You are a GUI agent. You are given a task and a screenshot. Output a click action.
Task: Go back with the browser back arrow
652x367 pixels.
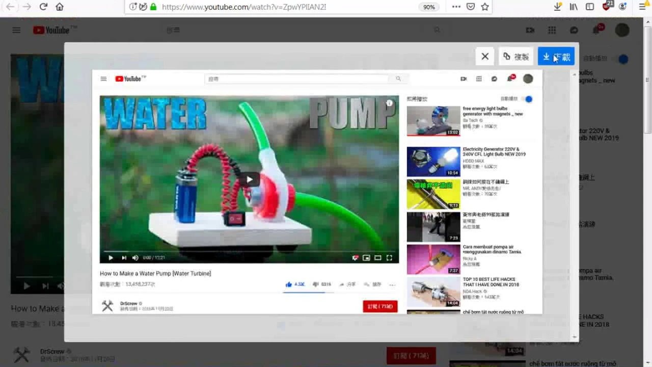tap(10, 7)
